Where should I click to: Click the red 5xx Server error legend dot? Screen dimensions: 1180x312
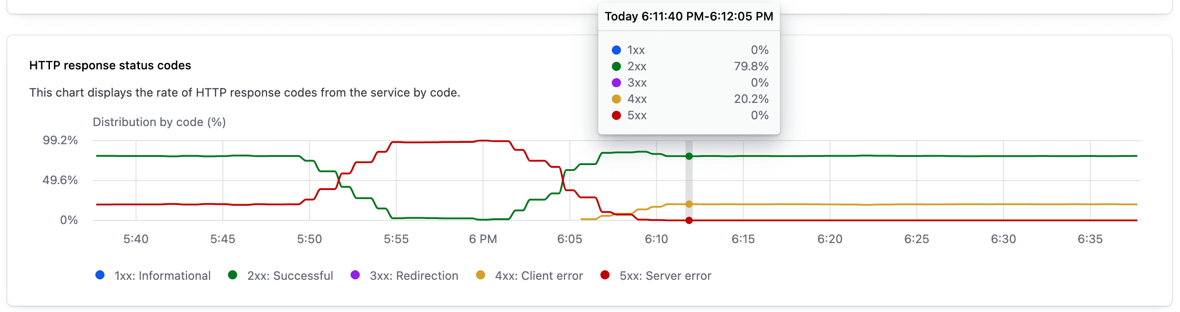pyautogui.click(x=605, y=275)
